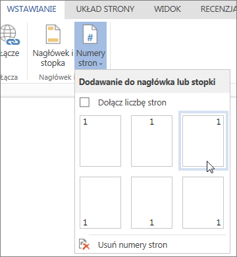Open Nagłówek i stopka header footer tool
Viewport: 237px width, 257px height.
pyautogui.click(x=53, y=46)
